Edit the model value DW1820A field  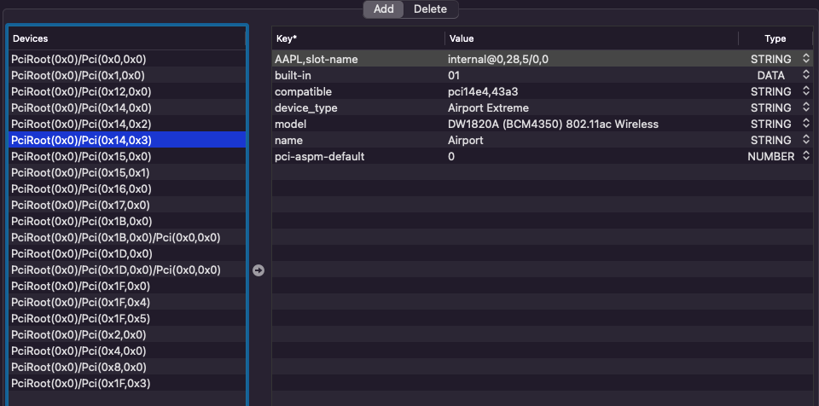(553, 124)
